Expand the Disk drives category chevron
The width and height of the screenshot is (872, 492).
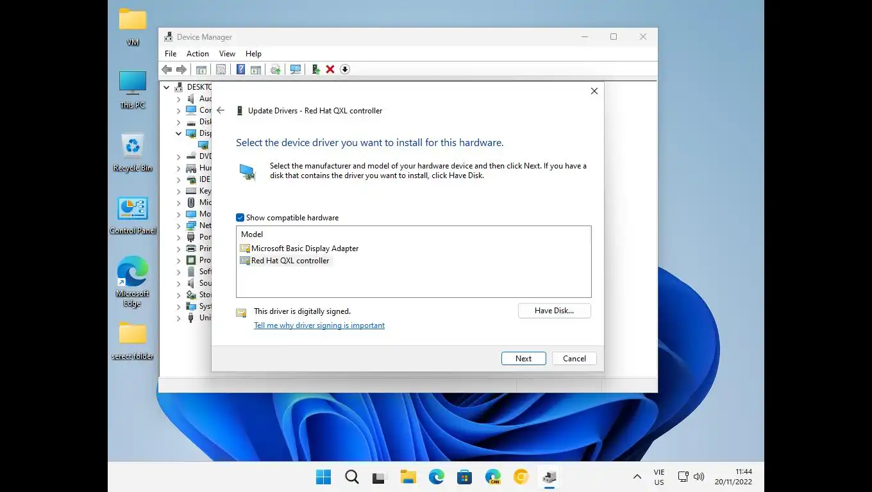[179, 122]
